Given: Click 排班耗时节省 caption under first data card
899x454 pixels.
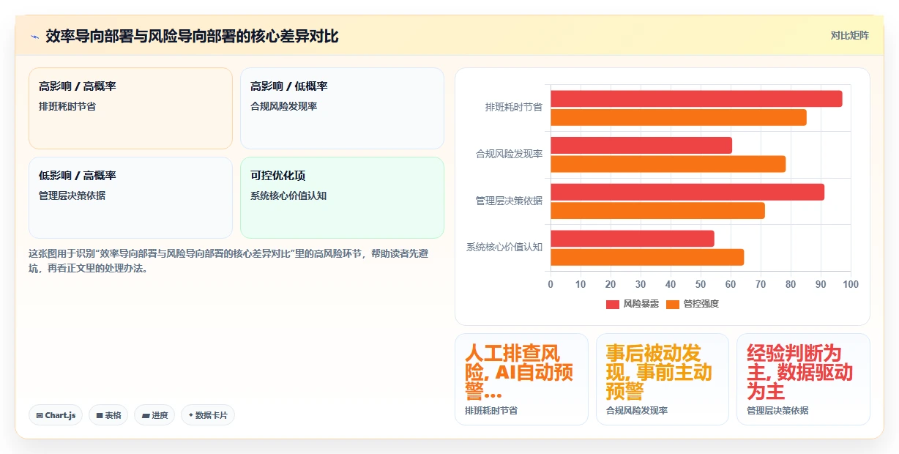Looking at the screenshot, I should click(491, 411).
